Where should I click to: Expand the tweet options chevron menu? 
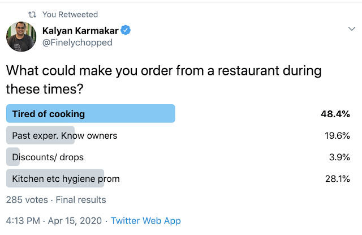[x=351, y=29]
